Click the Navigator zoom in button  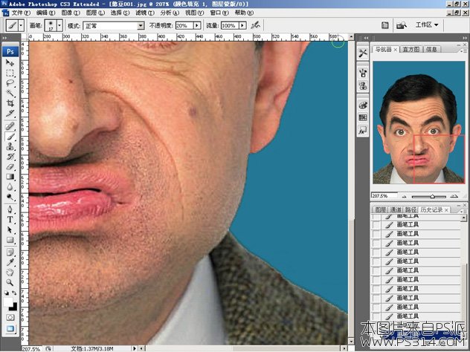coord(454,196)
